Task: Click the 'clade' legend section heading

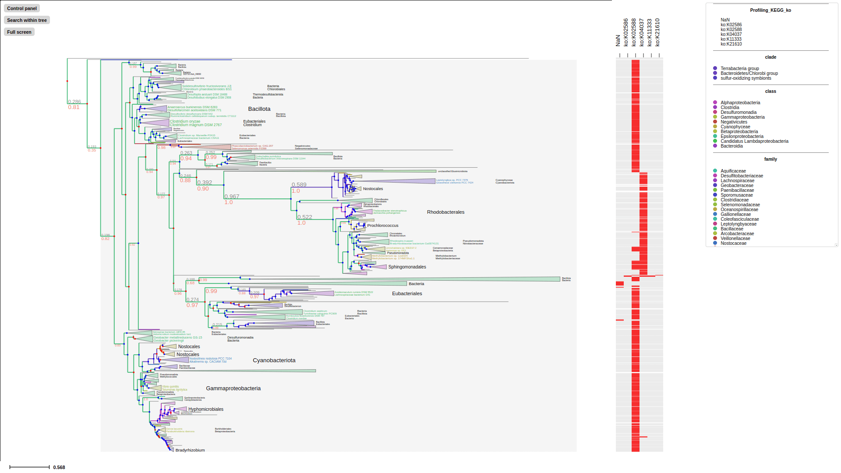Action: tap(770, 57)
